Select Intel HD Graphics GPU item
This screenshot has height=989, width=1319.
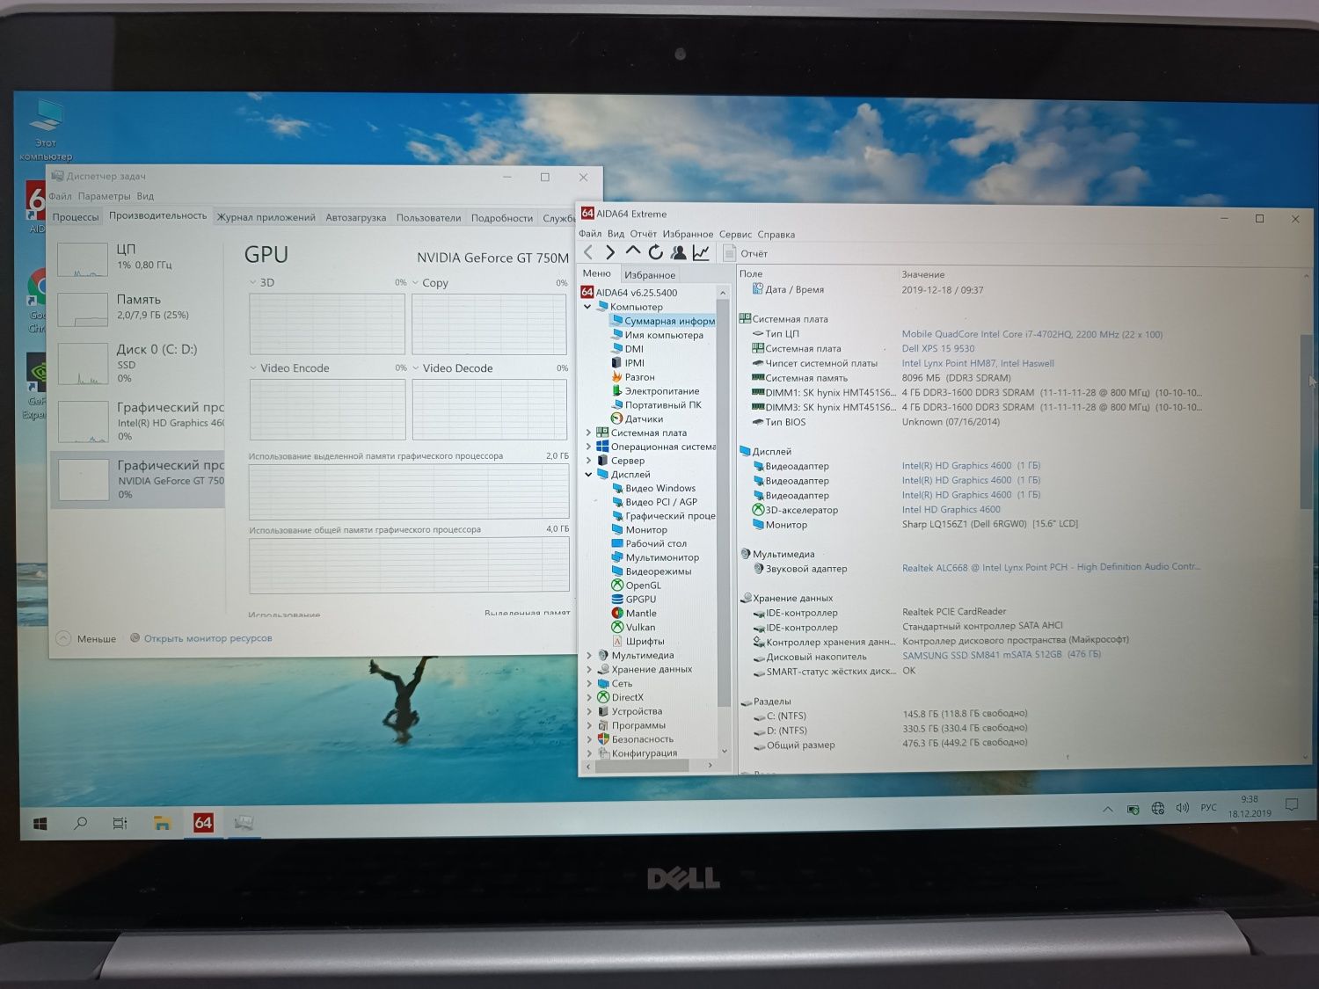pos(138,421)
